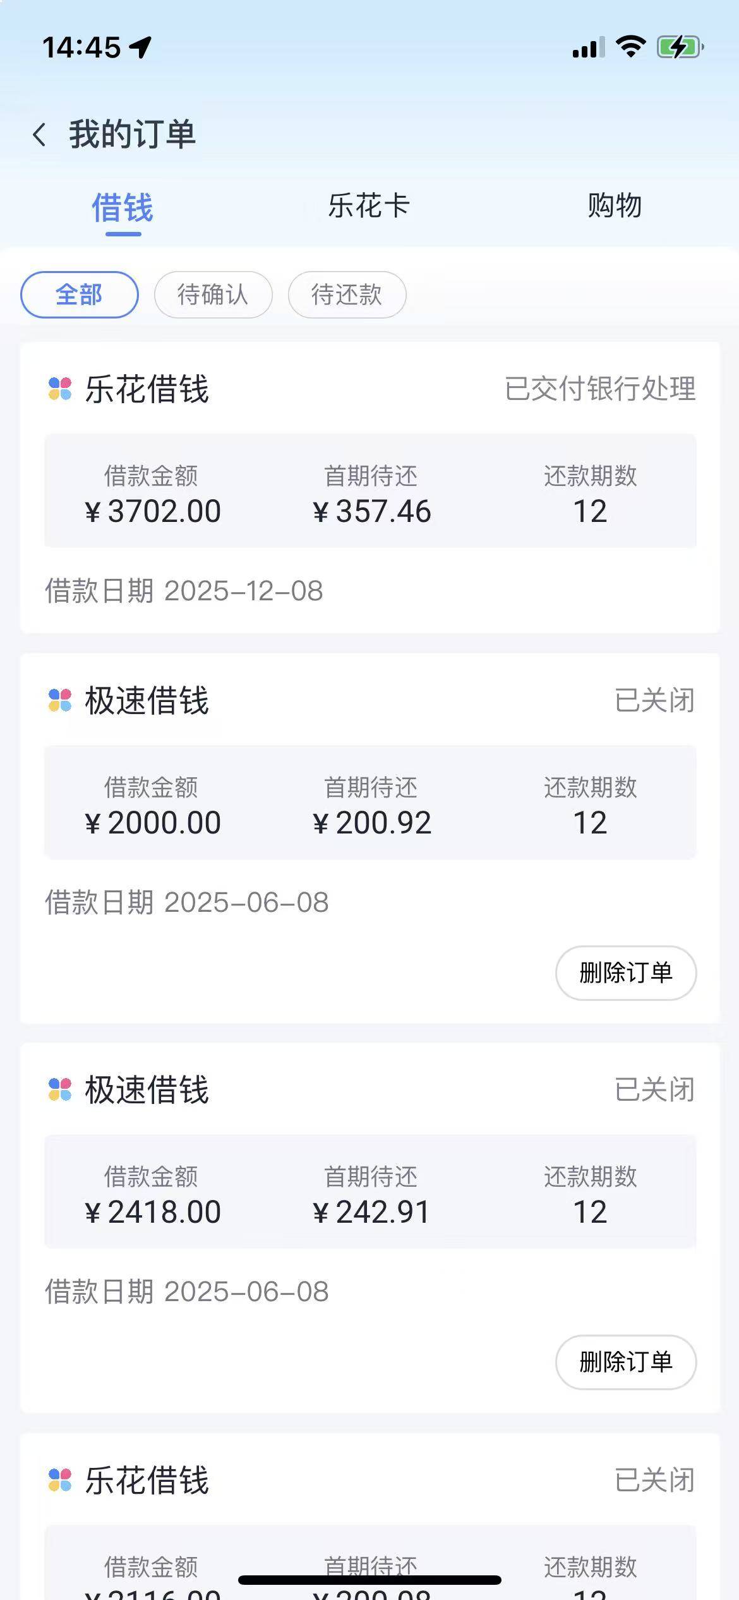Image resolution: width=739 pixels, height=1600 pixels.
Task: Open the ¥3702.00 乐花借钱 order details
Action: pyautogui.click(x=370, y=491)
